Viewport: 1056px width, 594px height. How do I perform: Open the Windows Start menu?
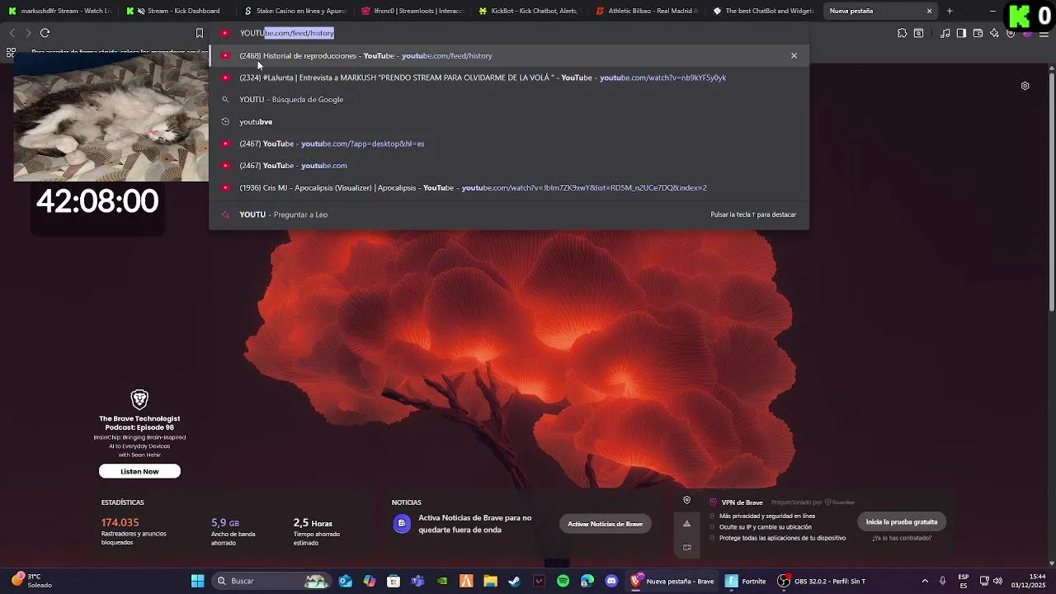pyautogui.click(x=198, y=581)
